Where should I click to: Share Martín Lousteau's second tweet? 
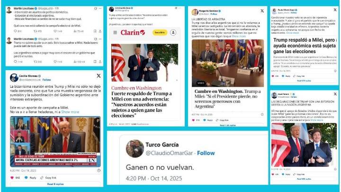point(100,62)
